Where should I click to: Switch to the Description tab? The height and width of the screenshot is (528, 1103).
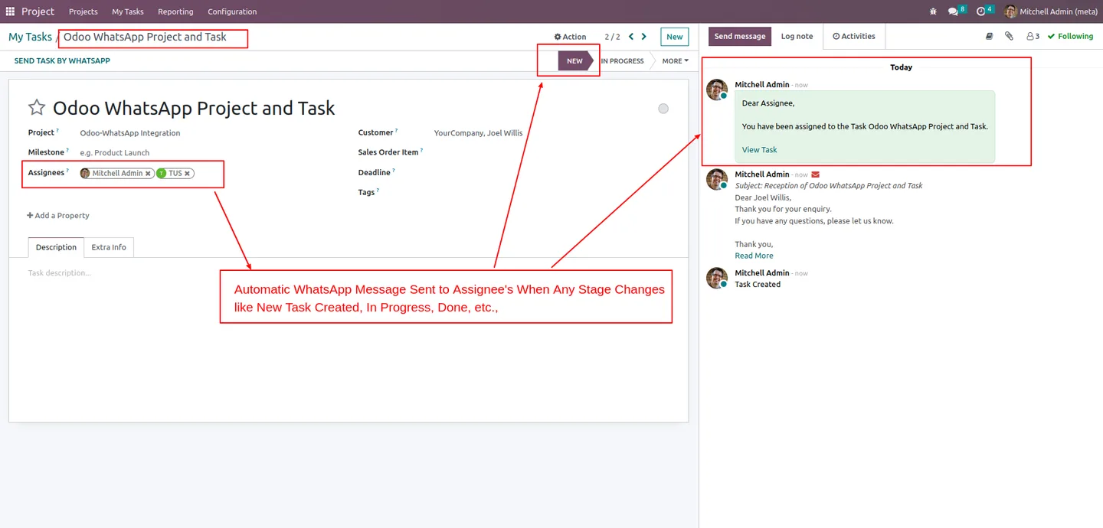tap(56, 247)
